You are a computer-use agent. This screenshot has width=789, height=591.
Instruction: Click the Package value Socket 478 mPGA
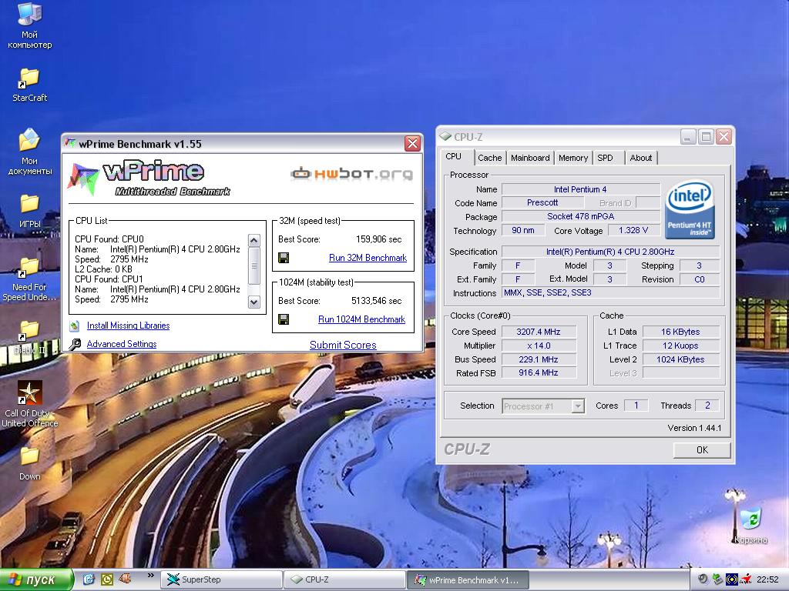click(x=581, y=216)
